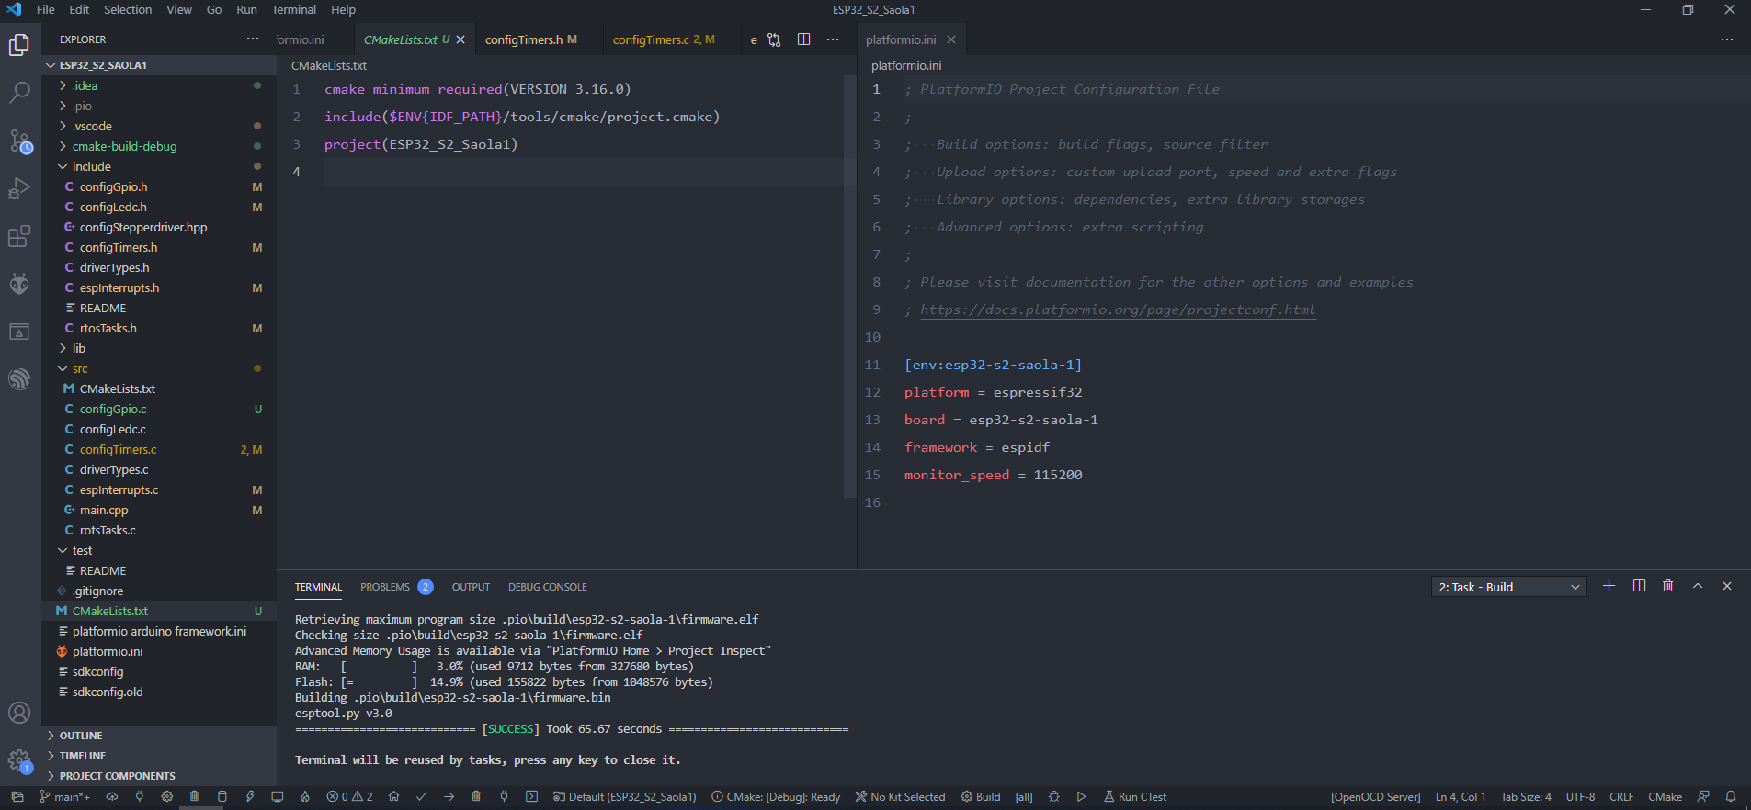Click 'No Kit Selected' in status bar

900,796
